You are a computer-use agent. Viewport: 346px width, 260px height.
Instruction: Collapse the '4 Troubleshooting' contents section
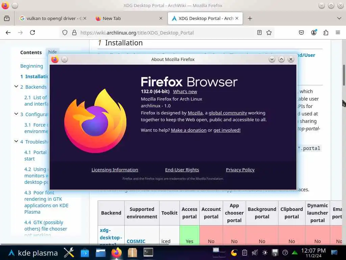click(16, 141)
